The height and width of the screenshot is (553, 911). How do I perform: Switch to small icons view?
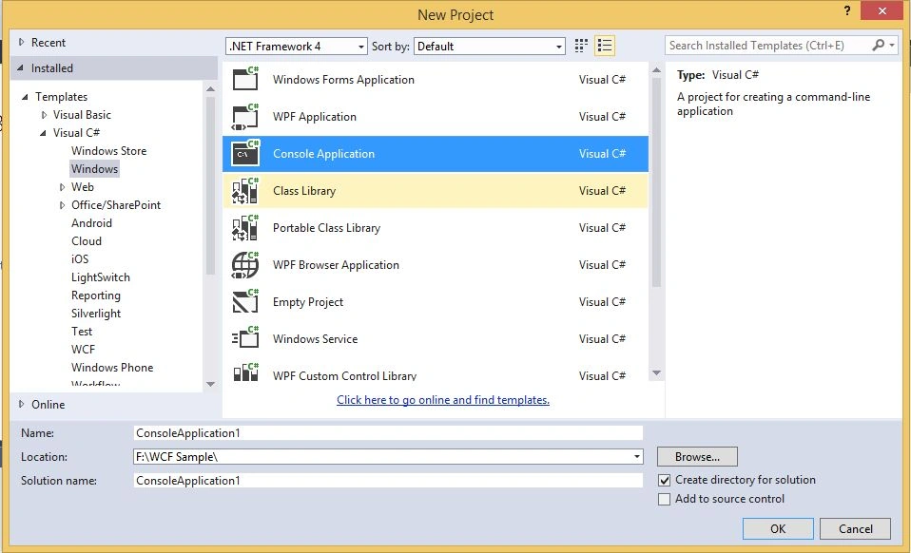(x=581, y=46)
